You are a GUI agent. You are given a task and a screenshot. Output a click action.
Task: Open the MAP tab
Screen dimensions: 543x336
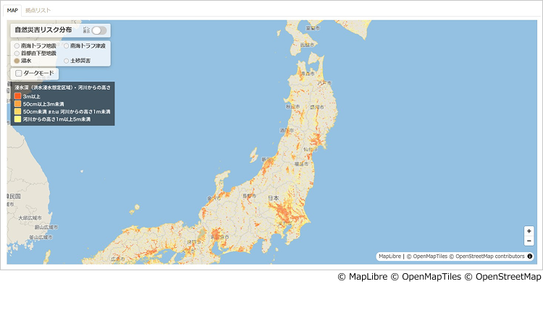[12, 10]
